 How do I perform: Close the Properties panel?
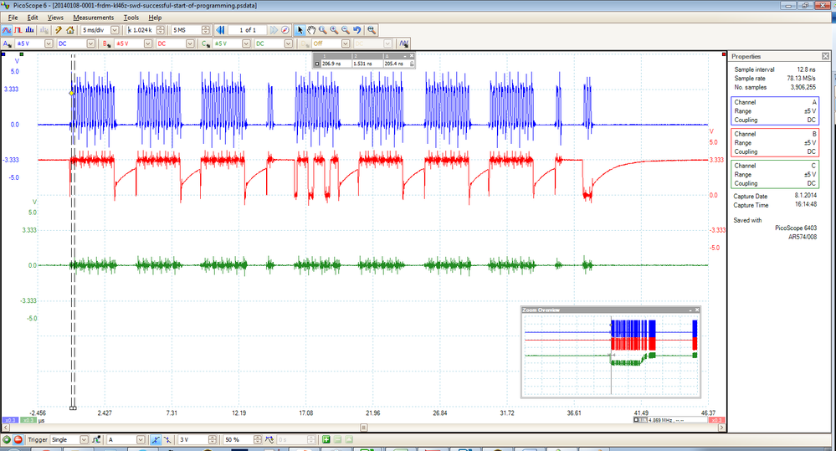825,56
